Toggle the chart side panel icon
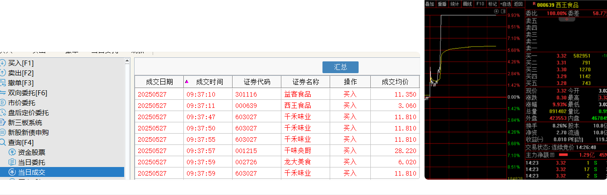This screenshot has width=607, height=195. (503, 11)
